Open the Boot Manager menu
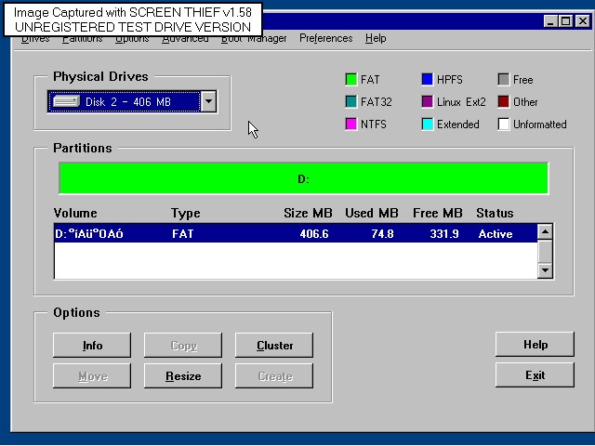Screen dimensions: 595x446 point(254,39)
